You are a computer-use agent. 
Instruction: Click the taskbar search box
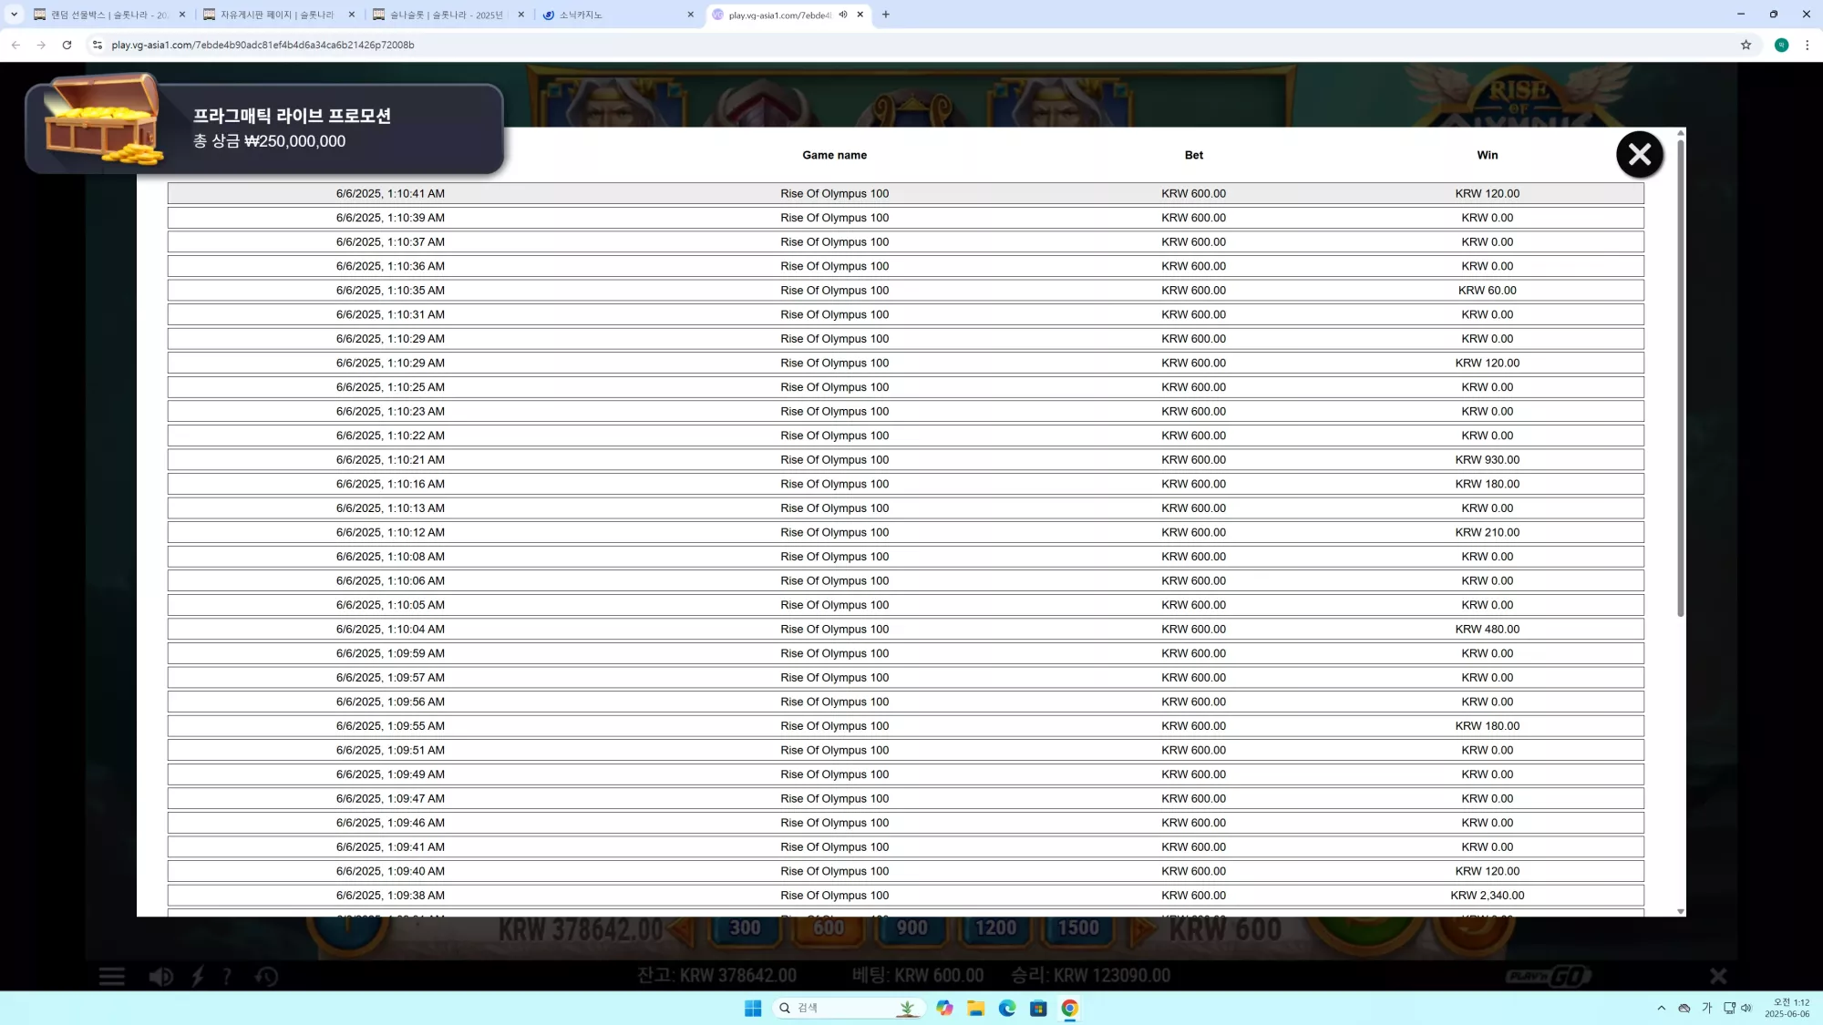coord(848,1008)
